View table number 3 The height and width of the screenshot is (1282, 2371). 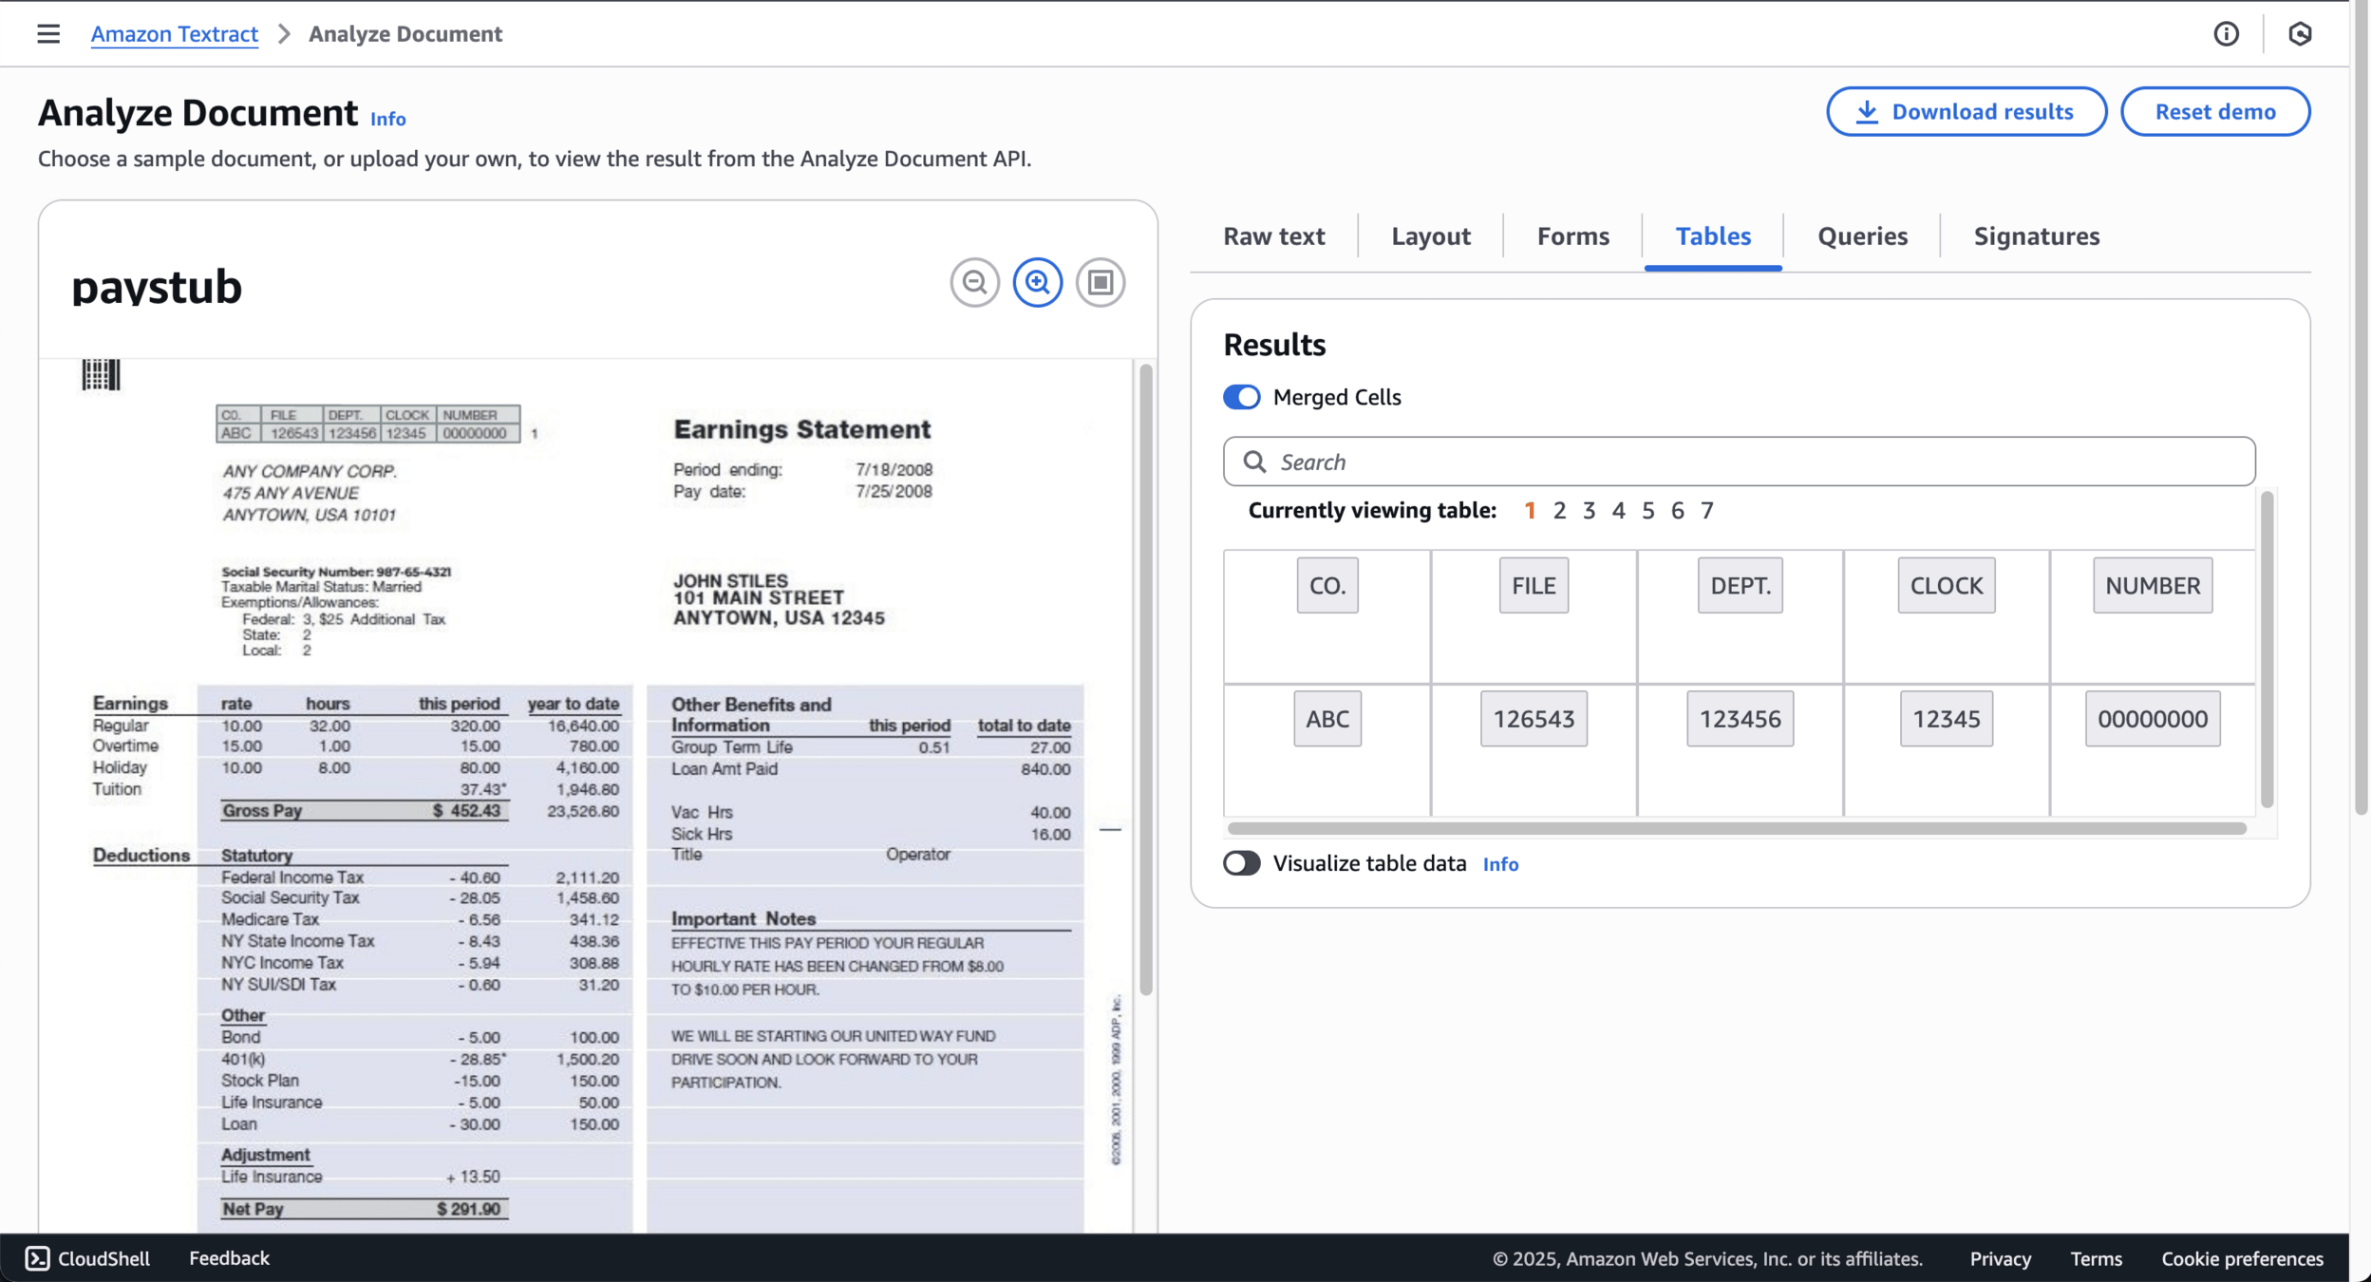click(1589, 511)
